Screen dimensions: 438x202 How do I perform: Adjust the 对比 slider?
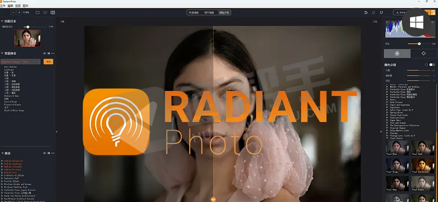pos(418,80)
